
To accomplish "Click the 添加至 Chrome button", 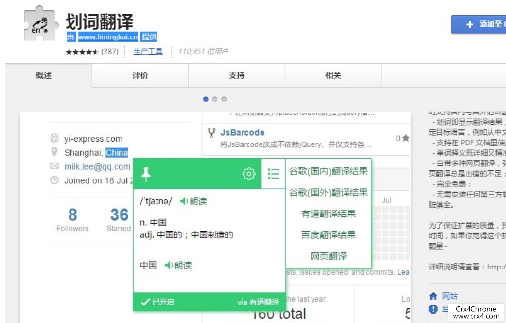I will click(x=479, y=24).
